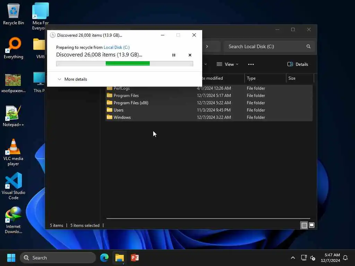The width and height of the screenshot is (355, 266).
Task: Click the Users folder icon
Action: (110, 110)
